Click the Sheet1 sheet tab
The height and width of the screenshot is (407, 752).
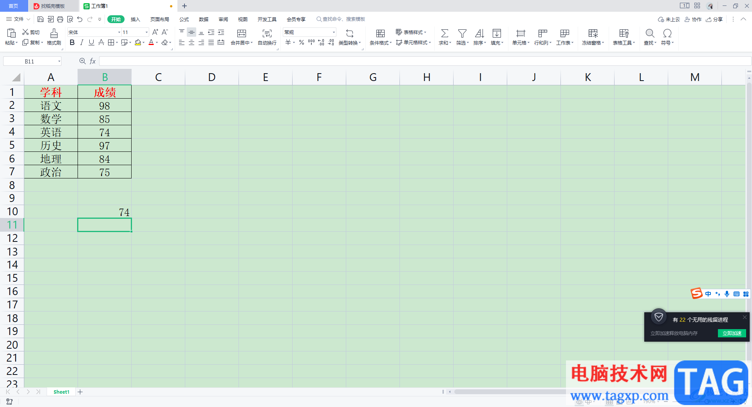click(x=61, y=392)
